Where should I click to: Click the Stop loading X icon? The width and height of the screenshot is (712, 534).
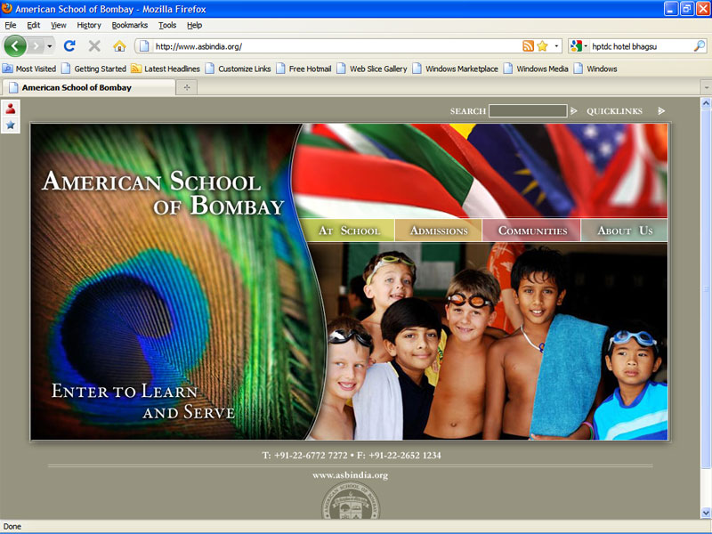94,46
